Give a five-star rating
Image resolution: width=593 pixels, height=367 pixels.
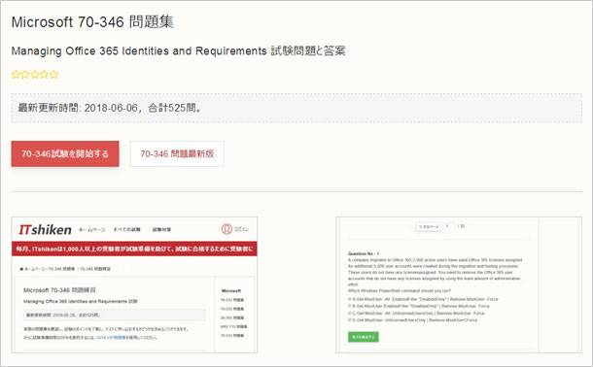[x=54, y=75]
